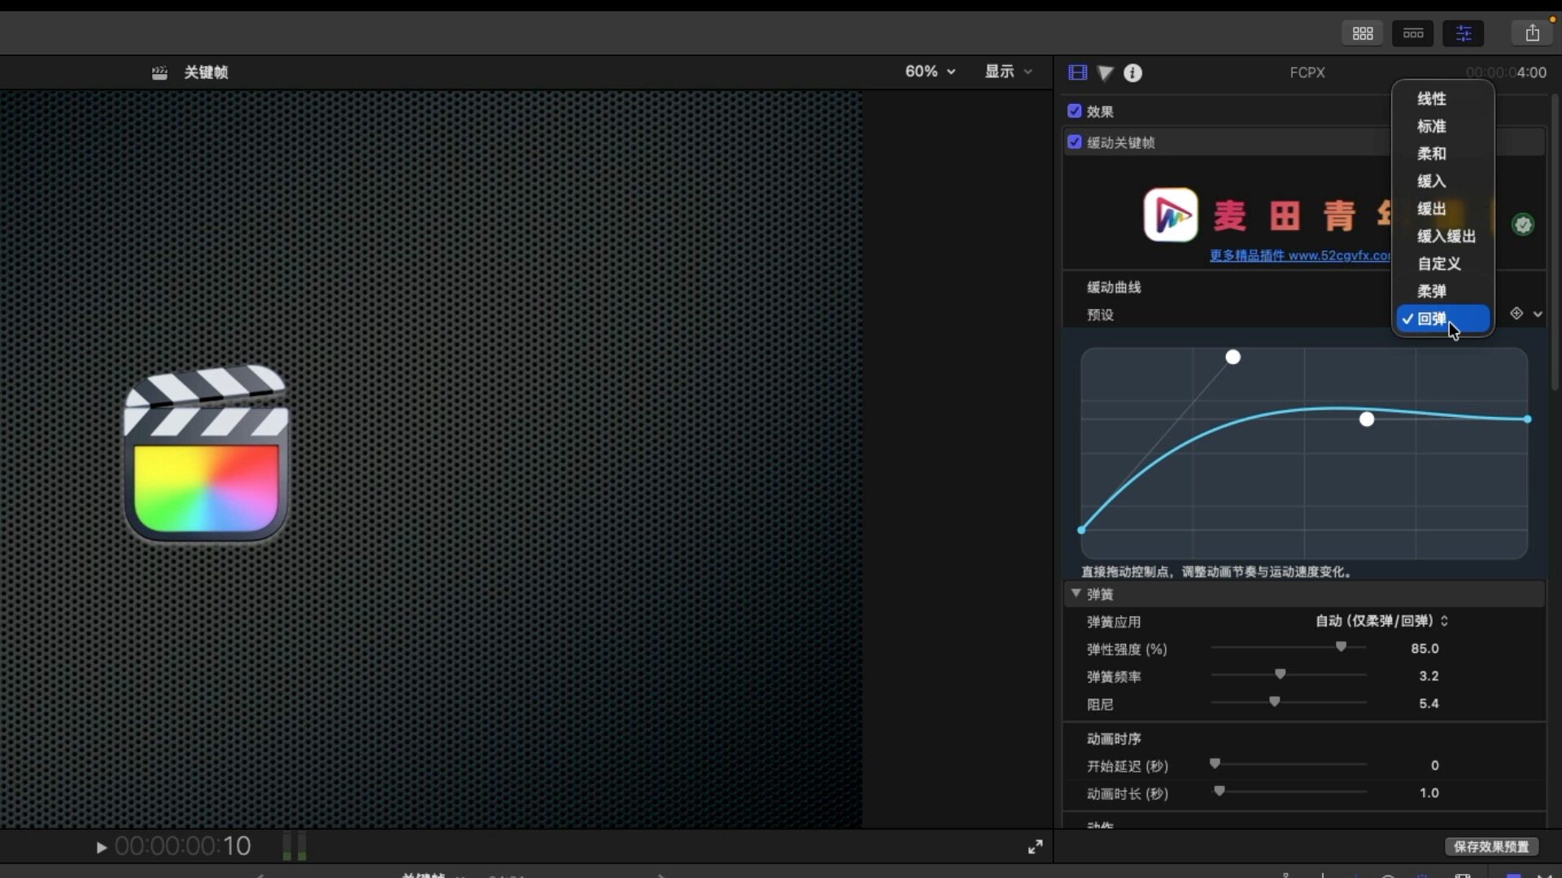Screen dimensions: 1562x878
Task: Select 缓入缓出 from preset menu
Action: point(1446,237)
